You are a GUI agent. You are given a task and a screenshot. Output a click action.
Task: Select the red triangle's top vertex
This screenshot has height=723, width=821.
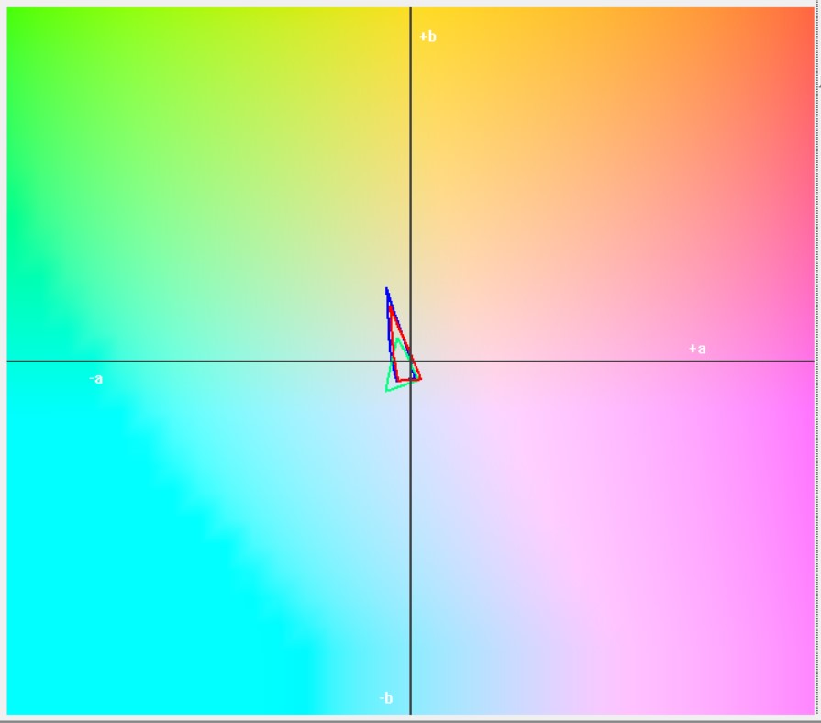pyautogui.click(x=390, y=305)
